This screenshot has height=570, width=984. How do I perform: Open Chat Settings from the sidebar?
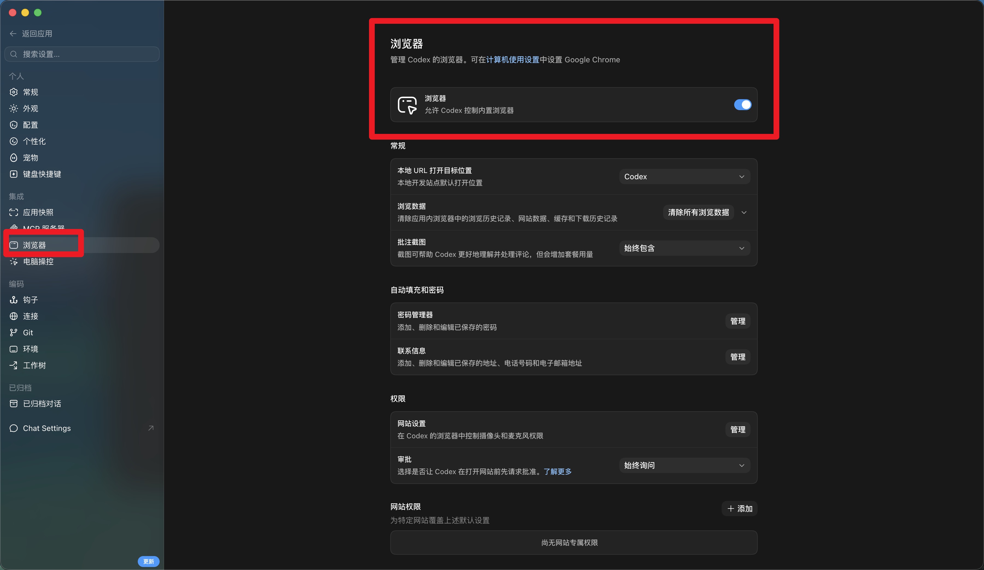pos(82,428)
